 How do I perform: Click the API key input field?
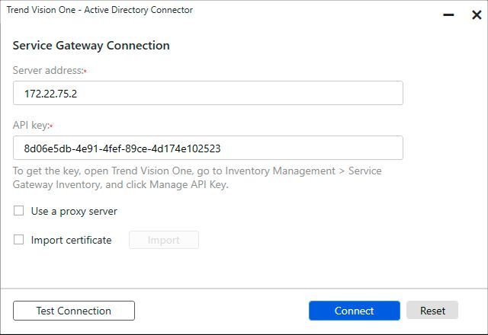(x=208, y=148)
